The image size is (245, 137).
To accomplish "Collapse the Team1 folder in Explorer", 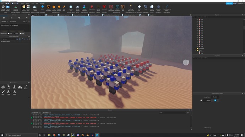I will click(196, 50).
